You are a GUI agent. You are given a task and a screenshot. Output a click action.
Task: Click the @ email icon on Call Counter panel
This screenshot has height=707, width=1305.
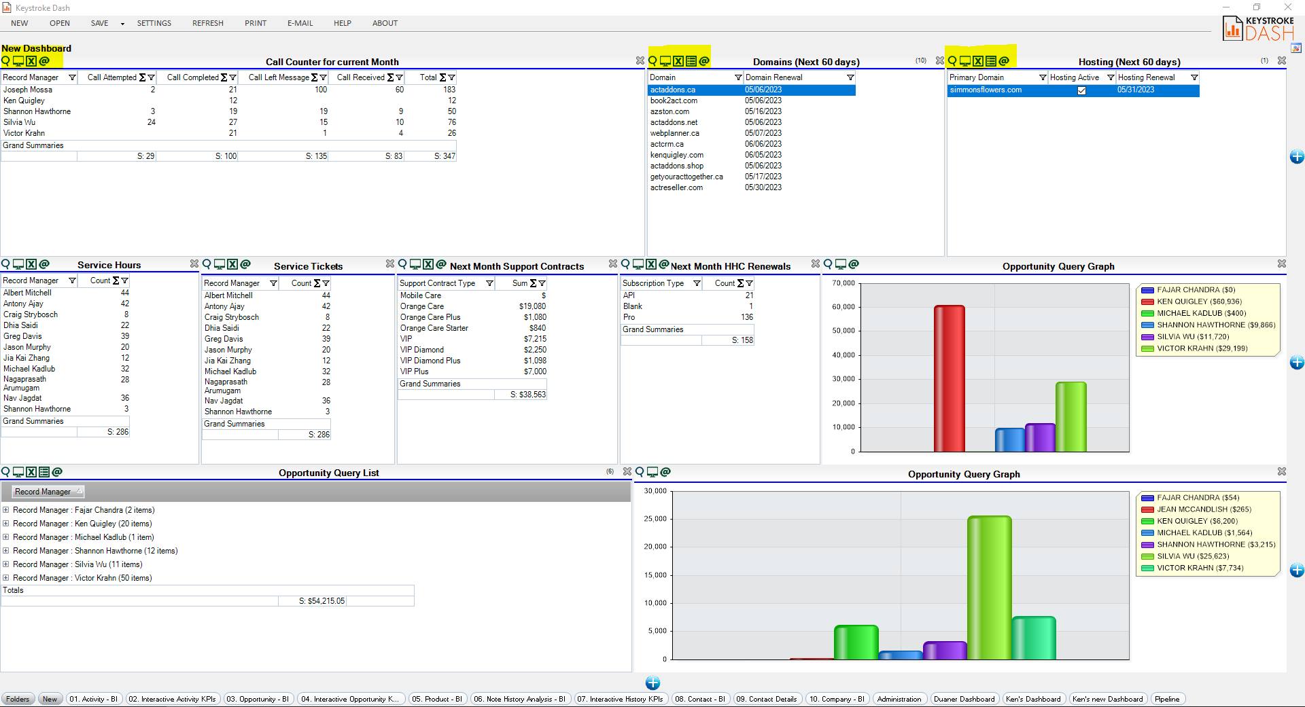(x=44, y=61)
